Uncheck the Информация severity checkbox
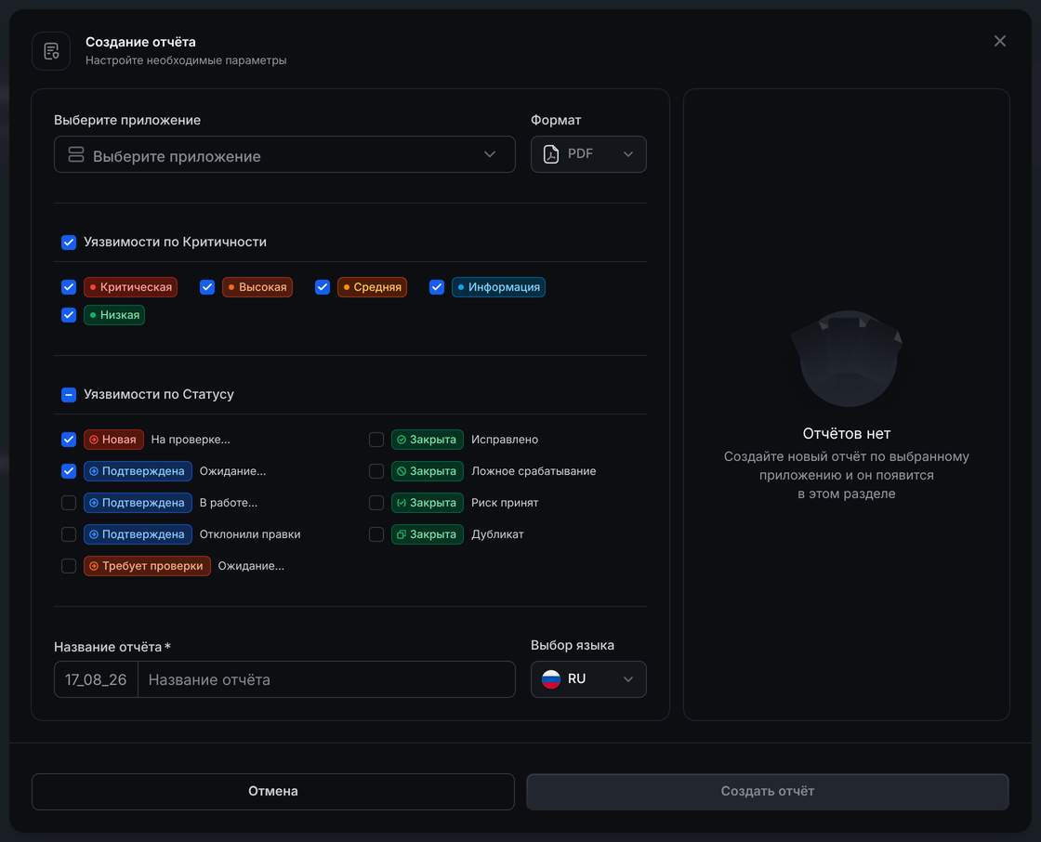Viewport: 1041px width, 842px height. (436, 287)
